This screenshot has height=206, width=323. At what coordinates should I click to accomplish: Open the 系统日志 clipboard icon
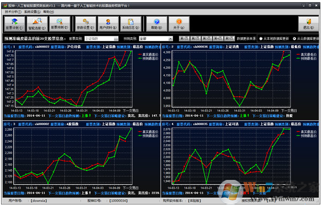point(131,24)
